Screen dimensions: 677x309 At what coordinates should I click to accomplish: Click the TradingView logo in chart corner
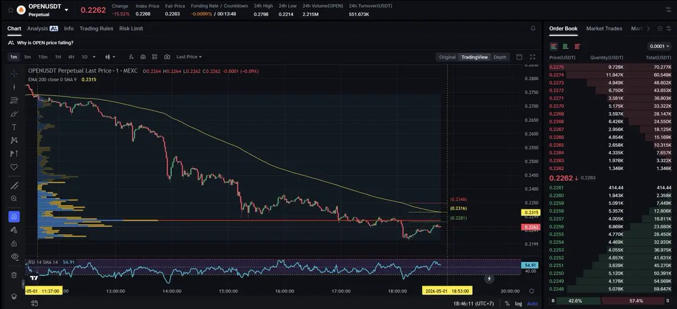click(34, 277)
